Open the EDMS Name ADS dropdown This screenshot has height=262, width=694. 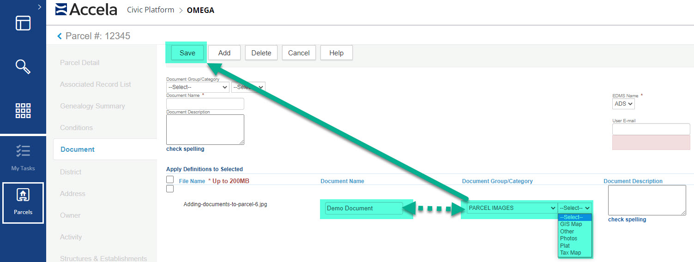click(624, 104)
